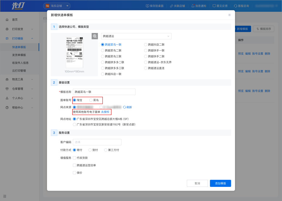Tick the 保价 checkbox
This screenshot has height=201, width=282.
(74, 173)
